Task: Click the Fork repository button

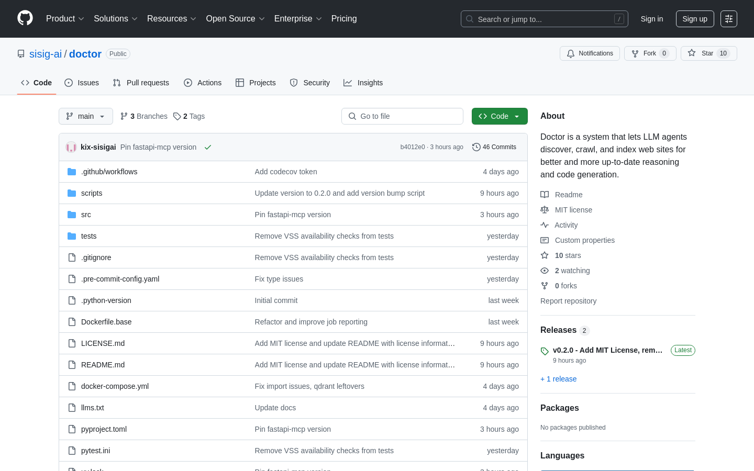Action: (x=650, y=53)
